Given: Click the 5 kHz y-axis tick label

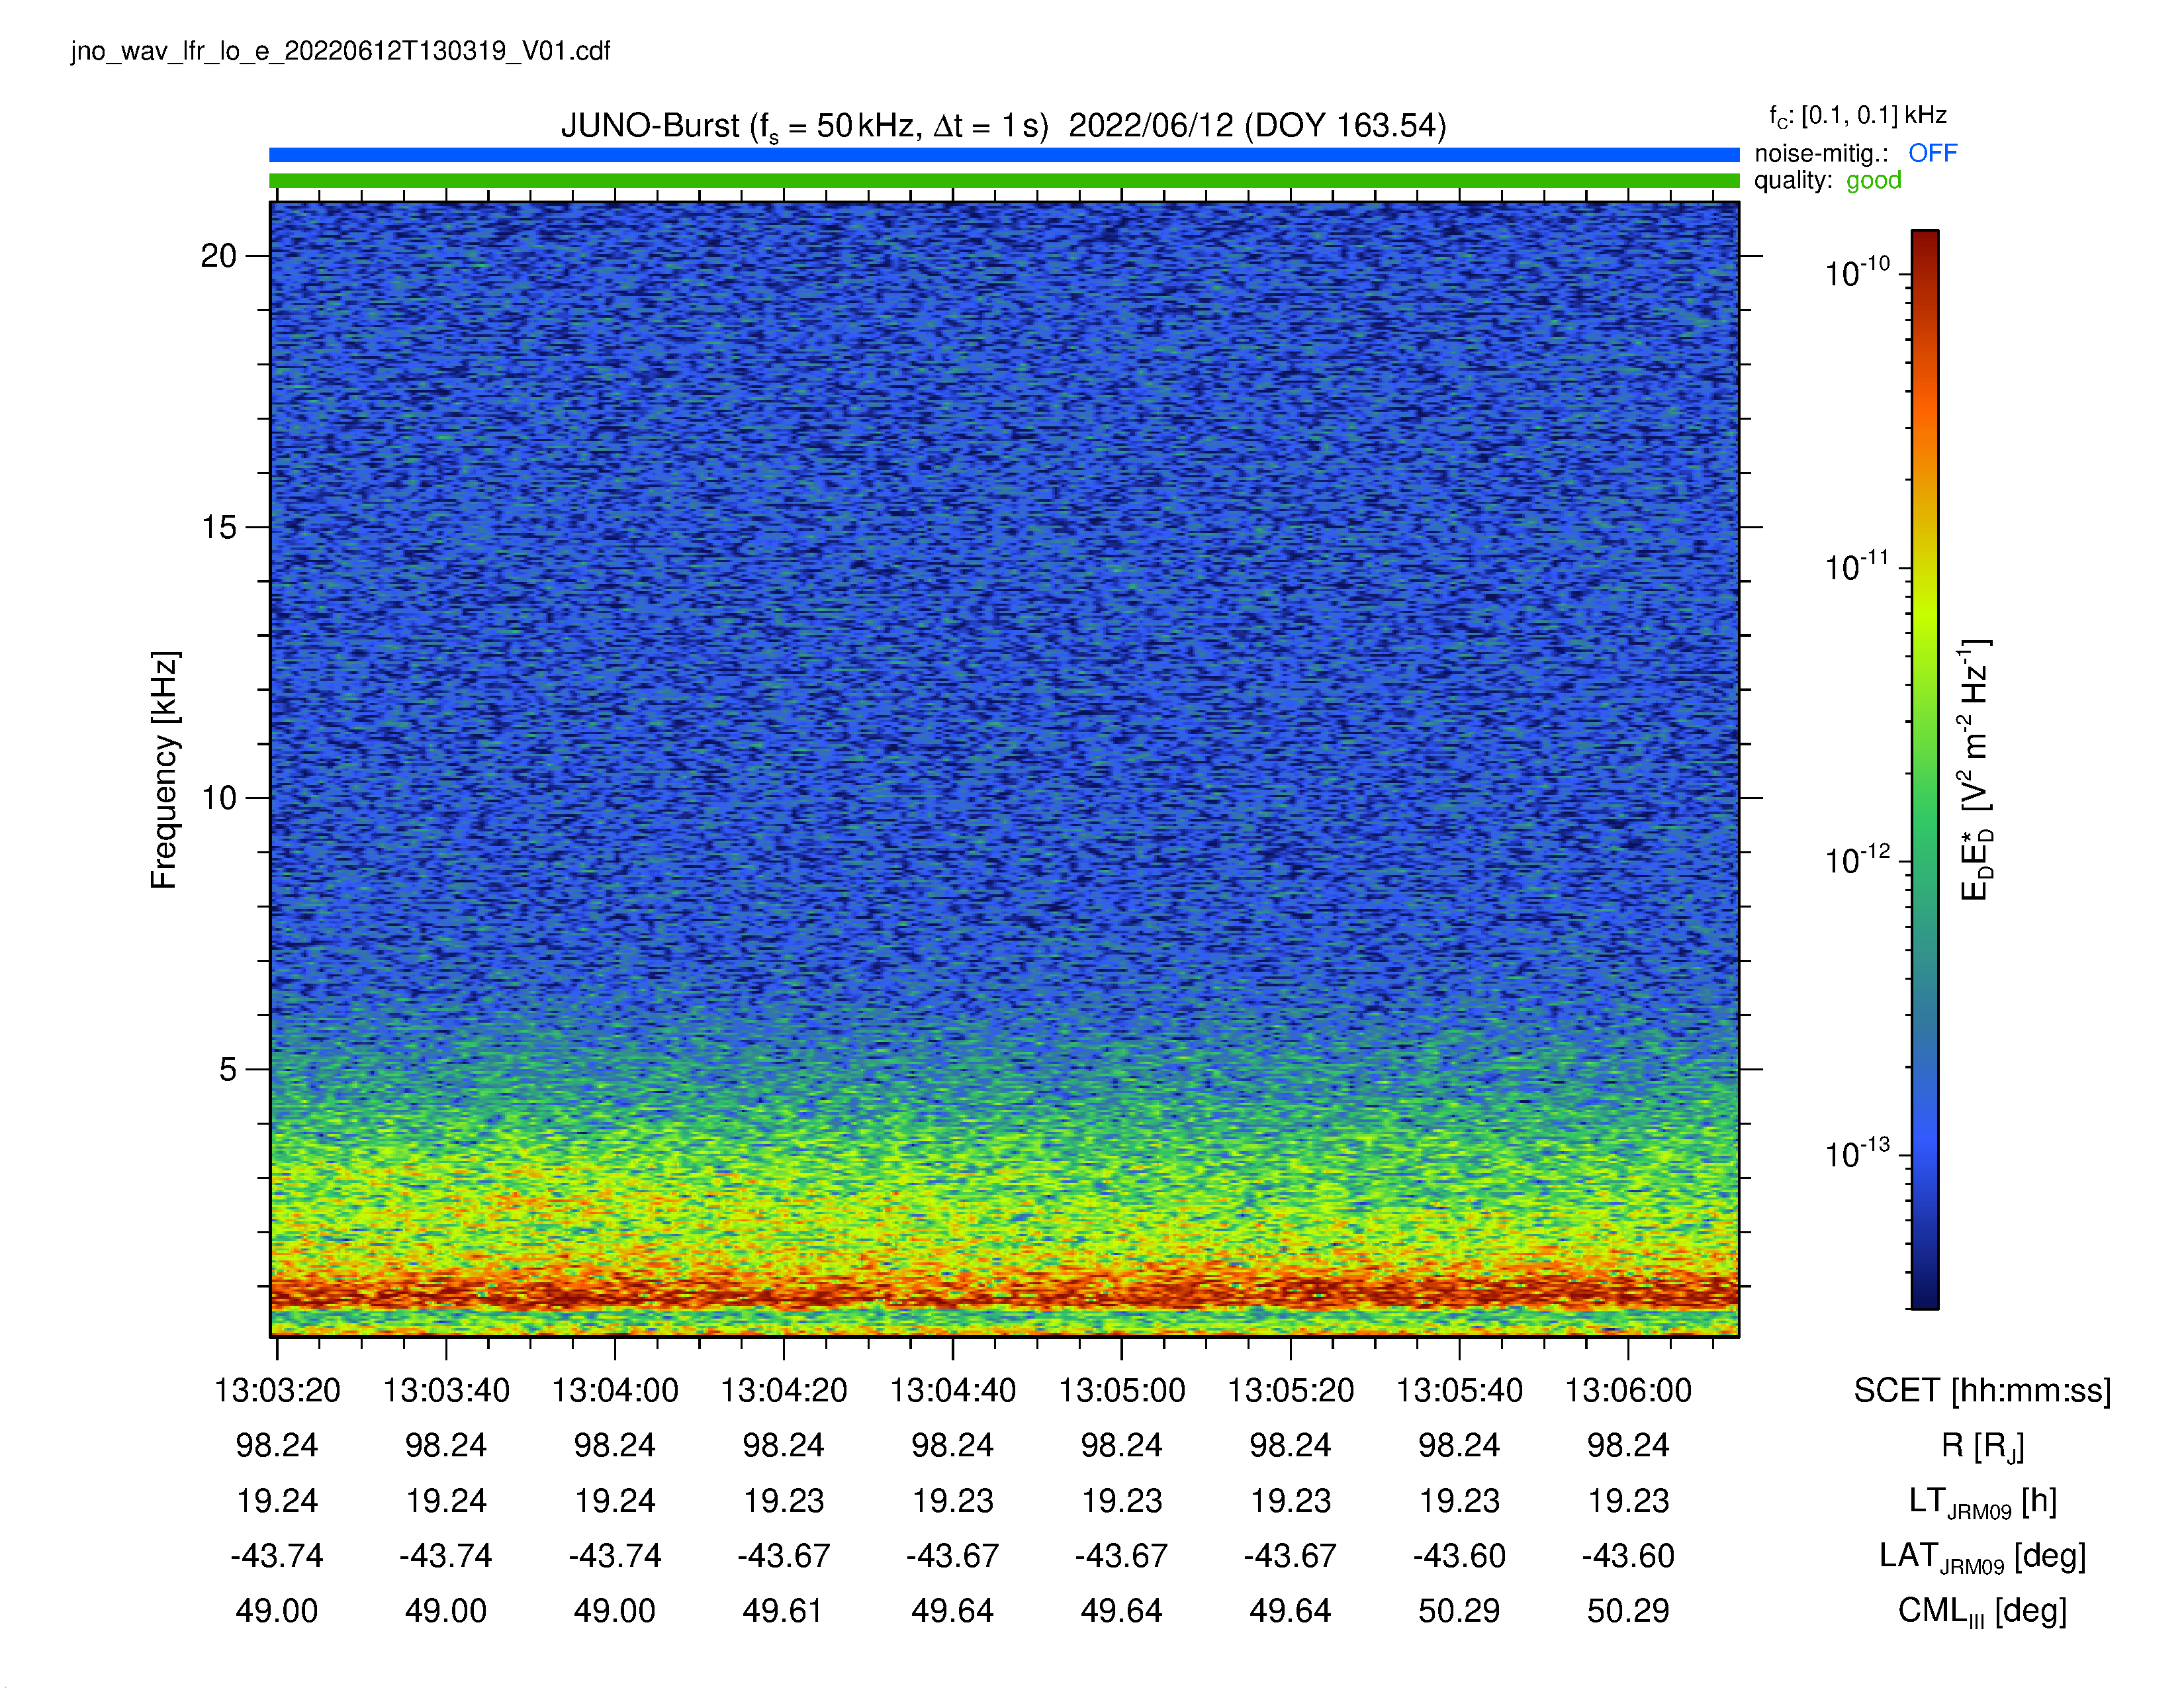Looking at the screenshot, I should (229, 1069).
